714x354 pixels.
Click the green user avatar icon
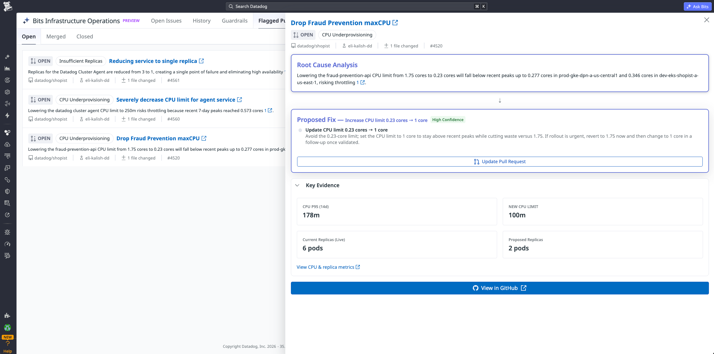pos(8,327)
